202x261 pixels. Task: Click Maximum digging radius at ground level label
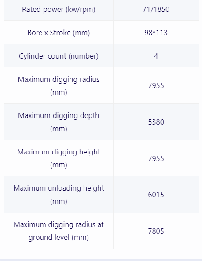(59, 231)
